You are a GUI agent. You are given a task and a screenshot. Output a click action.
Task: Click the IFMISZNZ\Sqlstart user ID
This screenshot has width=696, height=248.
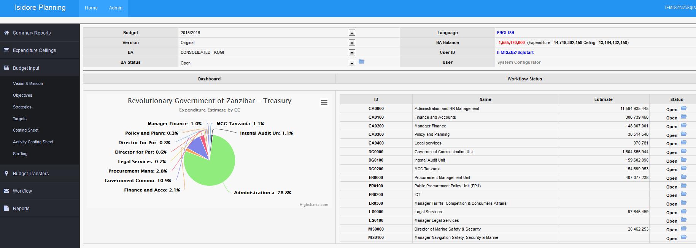(x=515, y=52)
